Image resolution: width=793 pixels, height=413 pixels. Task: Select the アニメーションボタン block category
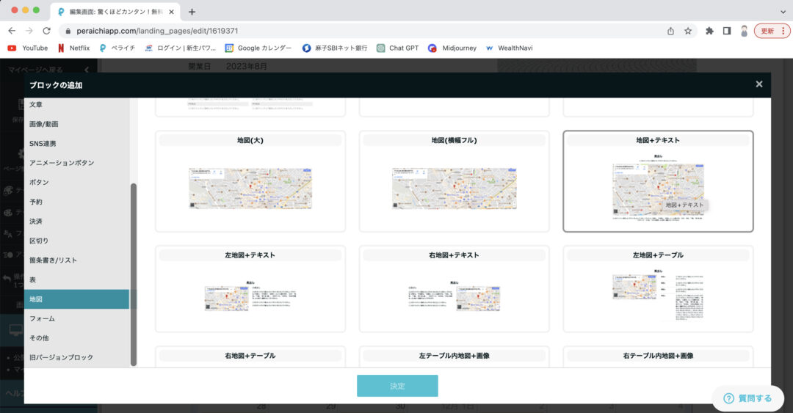tap(77, 163)
